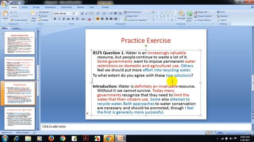
Task: Click the zoom out minus button
Action: [225, 133]
